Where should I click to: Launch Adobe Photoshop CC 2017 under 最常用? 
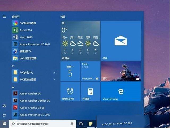coord(34,44)
